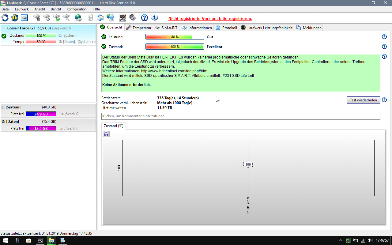Screen dimensions: 392x245
Task: Open the Bericht menu
Action: point(56,9)
